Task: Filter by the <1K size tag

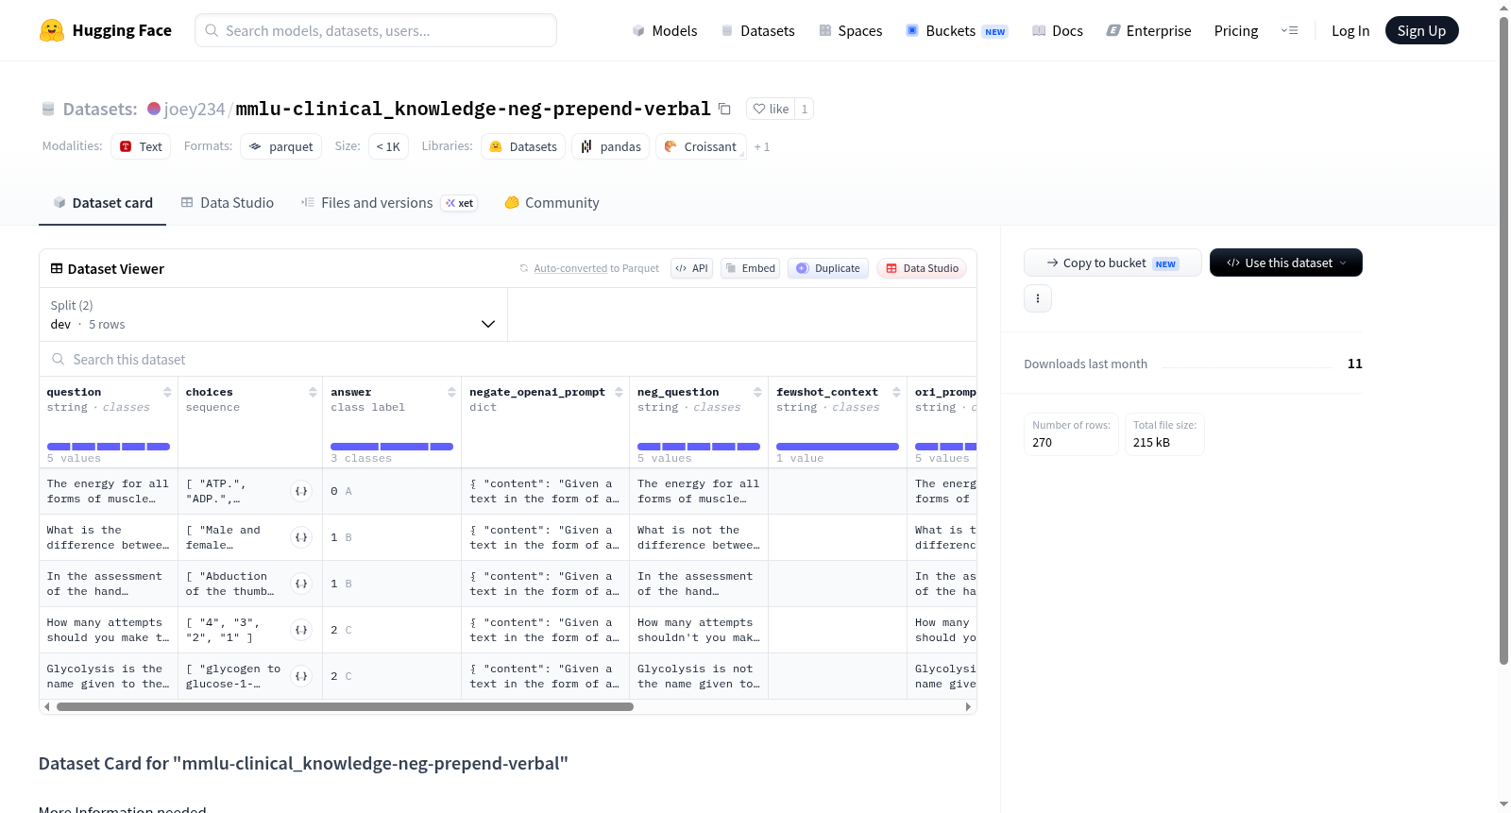Action: point(388,146)
